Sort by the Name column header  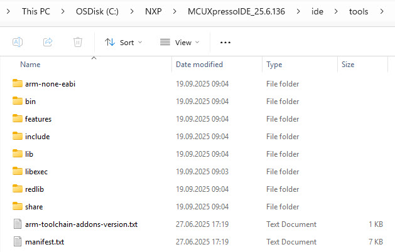click(x=31, y=64)
